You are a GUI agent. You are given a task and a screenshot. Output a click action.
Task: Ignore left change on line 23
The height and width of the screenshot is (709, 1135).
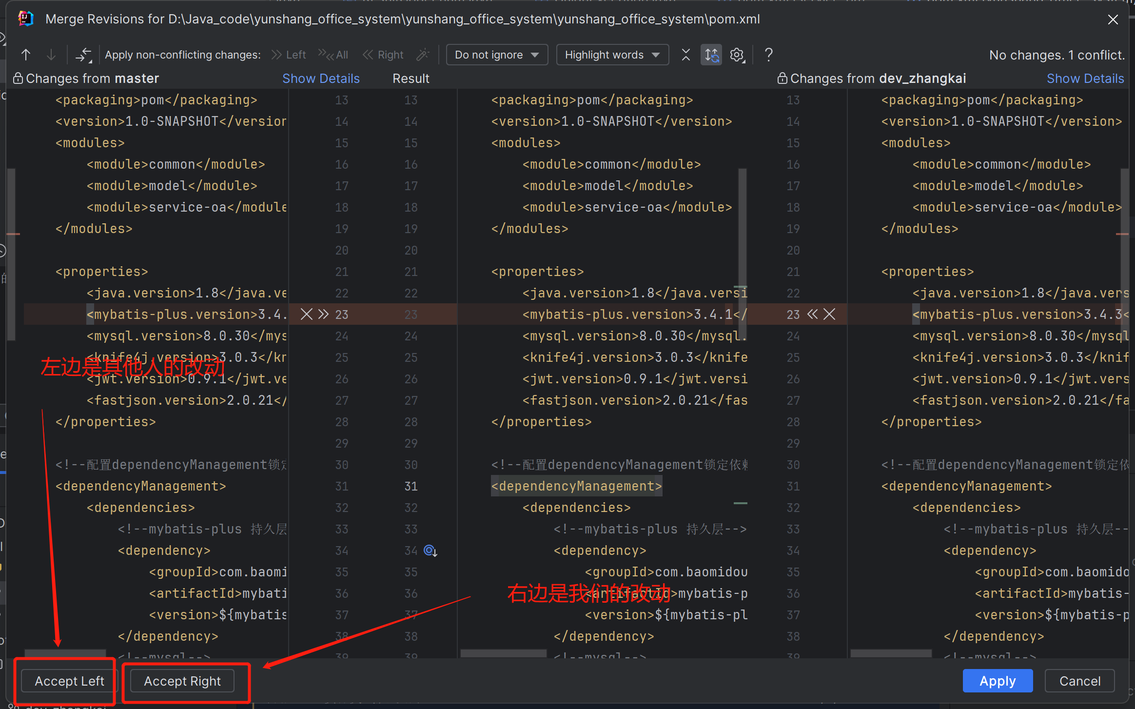306,314
